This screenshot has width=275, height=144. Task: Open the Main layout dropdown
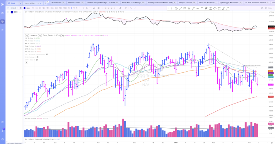[x=270, y=8]
